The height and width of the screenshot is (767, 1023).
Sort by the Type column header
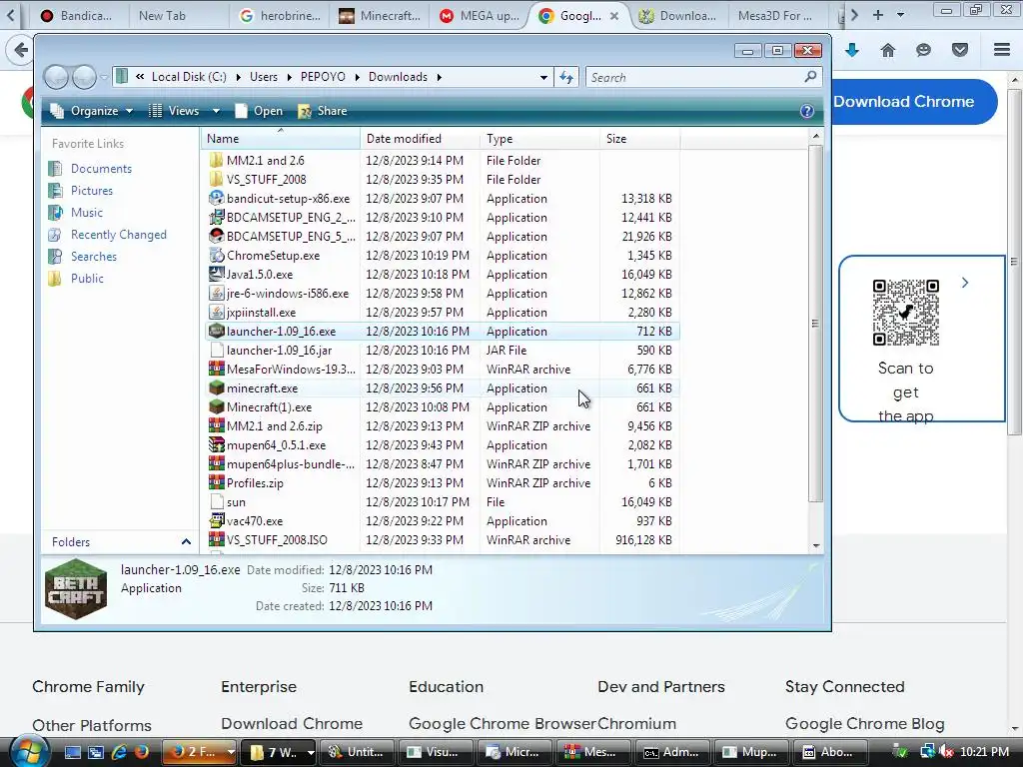pos(539,138)
